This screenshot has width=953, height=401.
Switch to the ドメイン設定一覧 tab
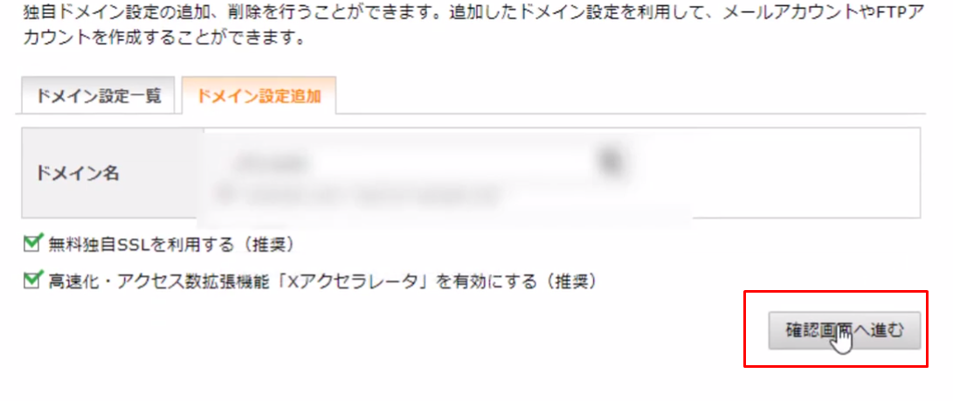pos(99,95)
